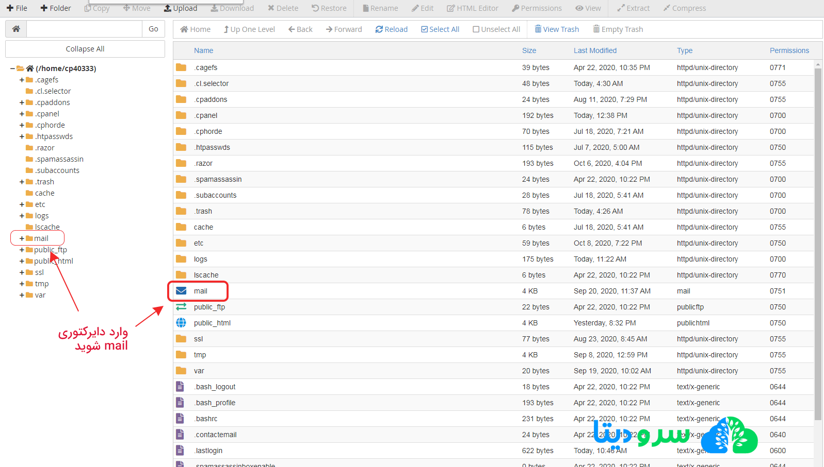Click the path input field
The width and height of the screenshot is (824, 467).
(84, 29)
